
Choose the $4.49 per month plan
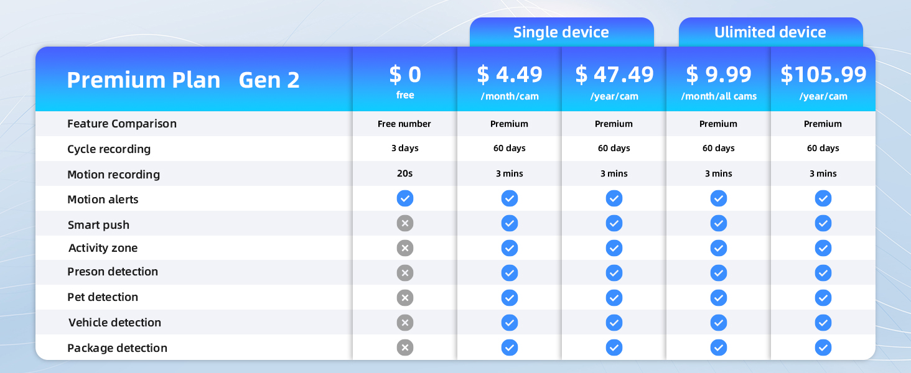[510, 81]
